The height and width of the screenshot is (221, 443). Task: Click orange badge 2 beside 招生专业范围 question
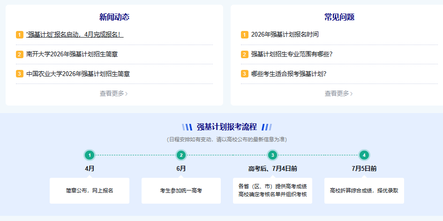[244, 54]
